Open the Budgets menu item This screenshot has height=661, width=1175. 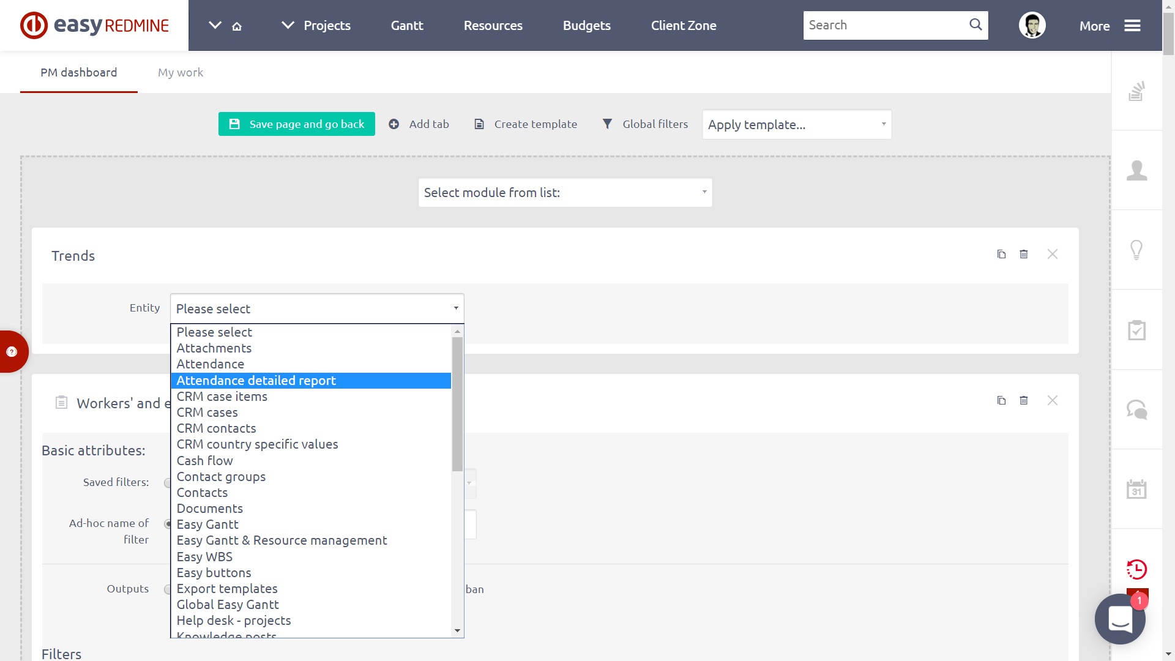[586, 26]
